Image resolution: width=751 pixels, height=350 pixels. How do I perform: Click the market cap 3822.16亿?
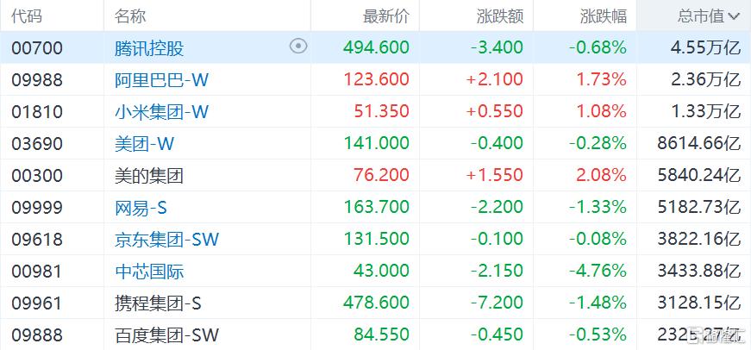click(699, 239)
